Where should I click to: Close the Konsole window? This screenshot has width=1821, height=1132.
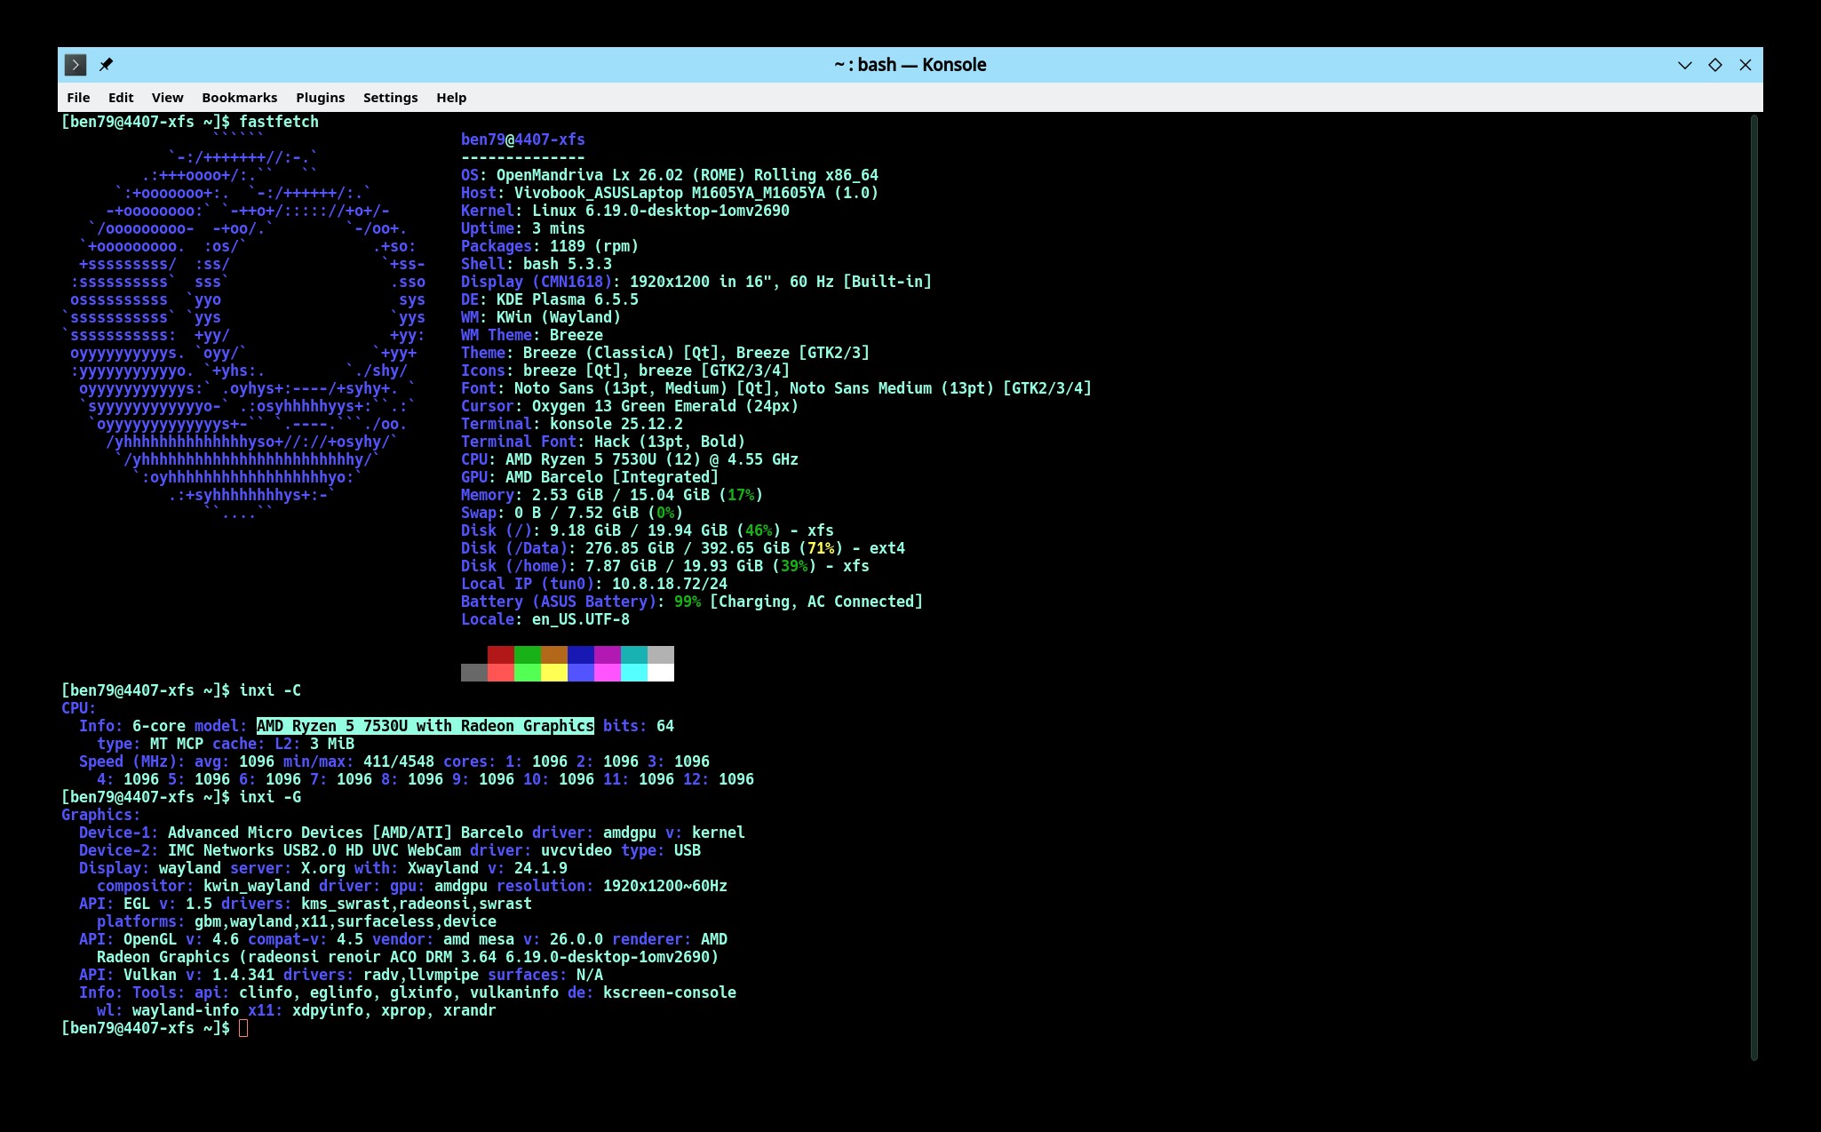pos(1745,65)
